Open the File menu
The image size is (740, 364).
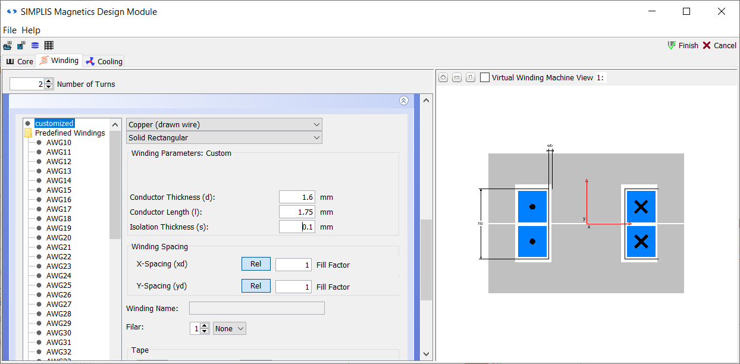(x=10, y=30)
